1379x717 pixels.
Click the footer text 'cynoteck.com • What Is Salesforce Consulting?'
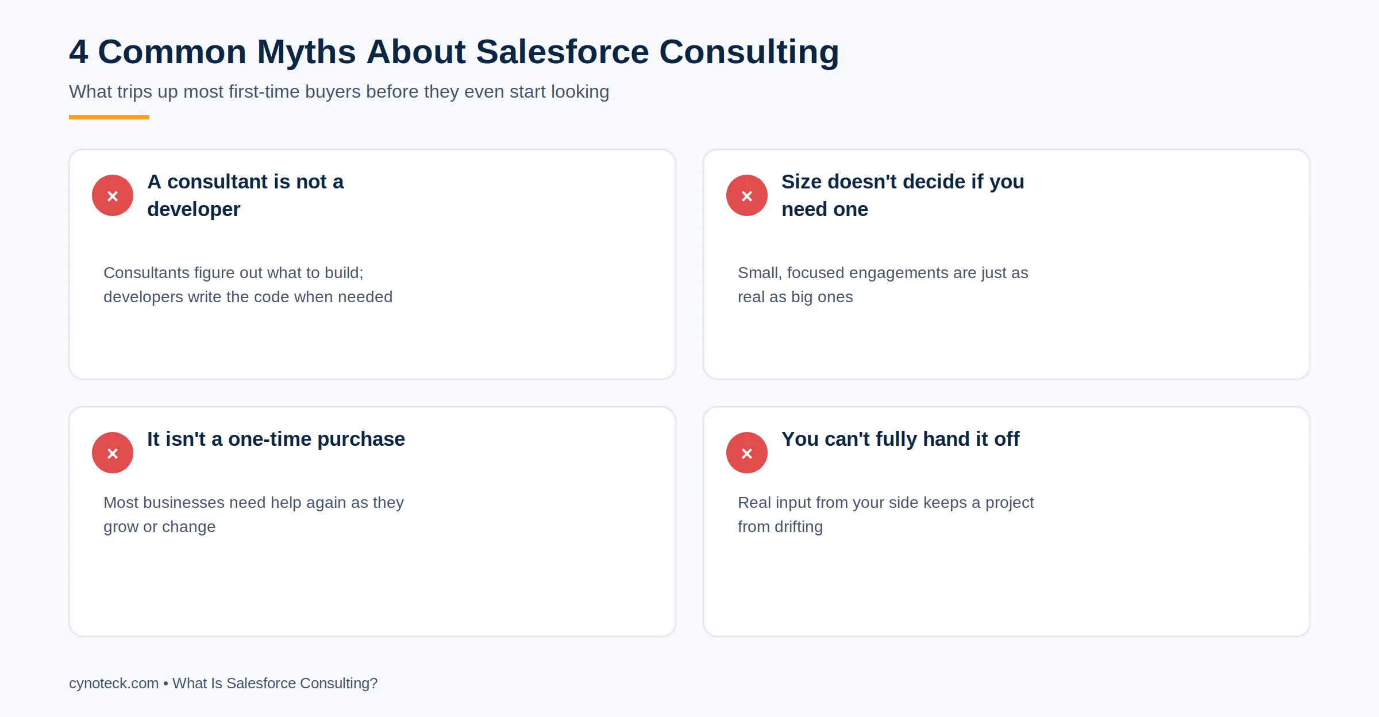pyautogui.click(x=223, y=683)
